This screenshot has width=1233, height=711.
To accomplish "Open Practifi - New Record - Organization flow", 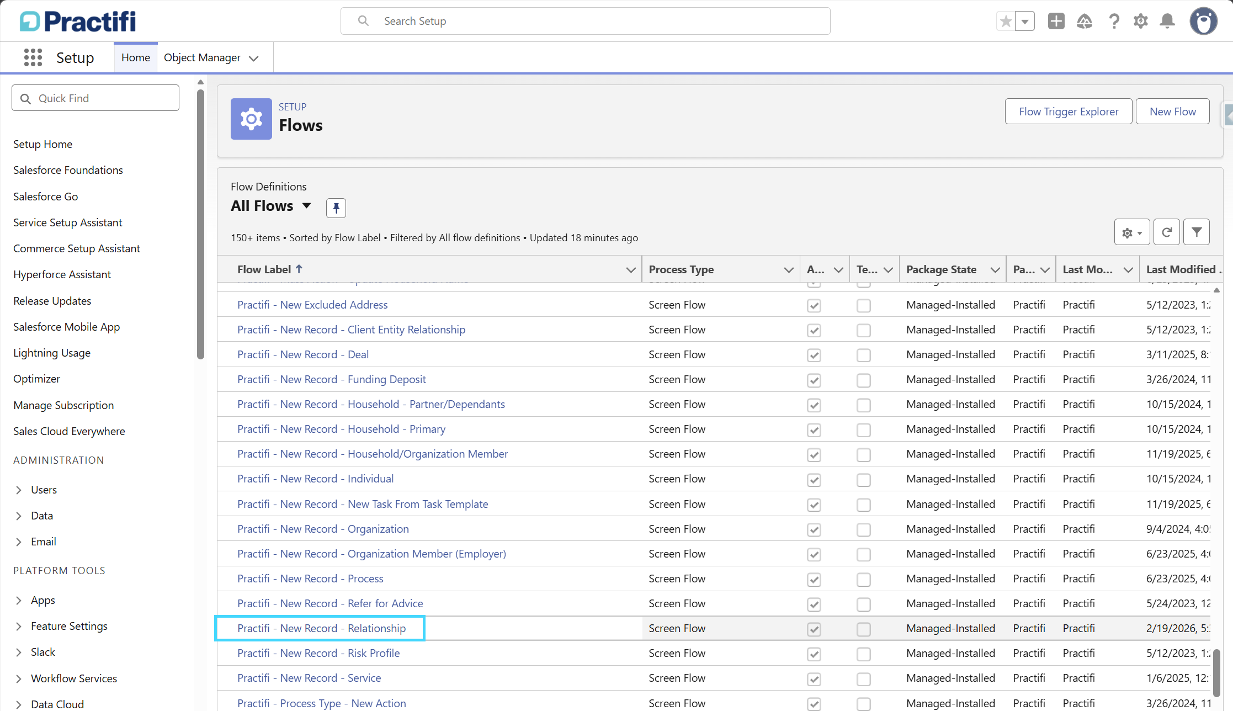I will click(323, 529).
